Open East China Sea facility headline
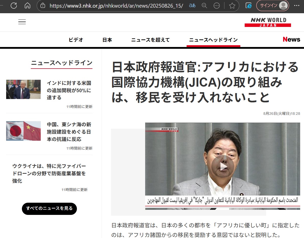Image resolution: width=304 pixels, height=238 pixels. coord(69,132)
